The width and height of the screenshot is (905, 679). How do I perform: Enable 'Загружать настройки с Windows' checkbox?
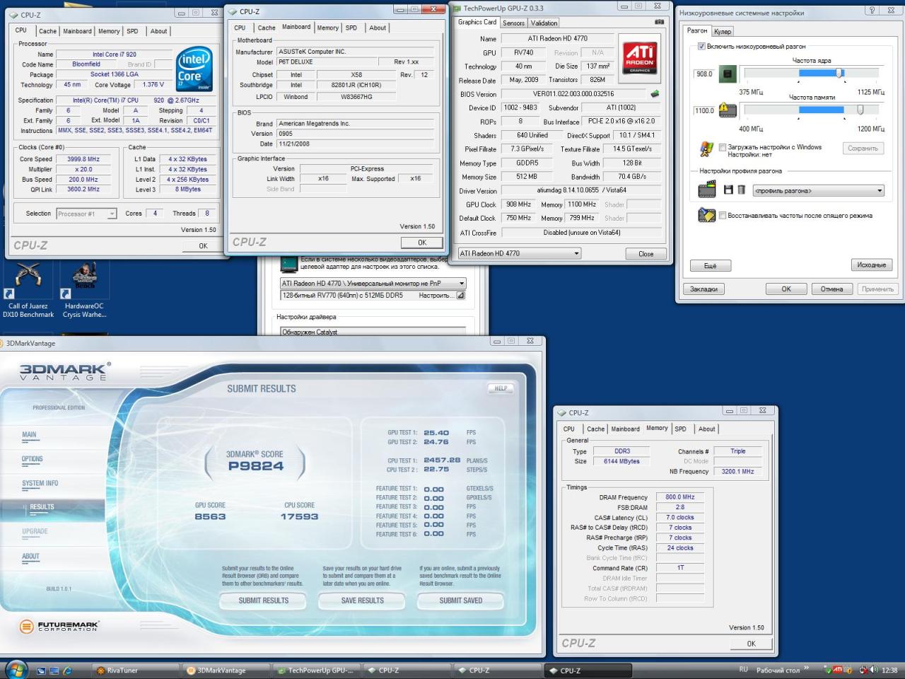click(x=723, y=147)
